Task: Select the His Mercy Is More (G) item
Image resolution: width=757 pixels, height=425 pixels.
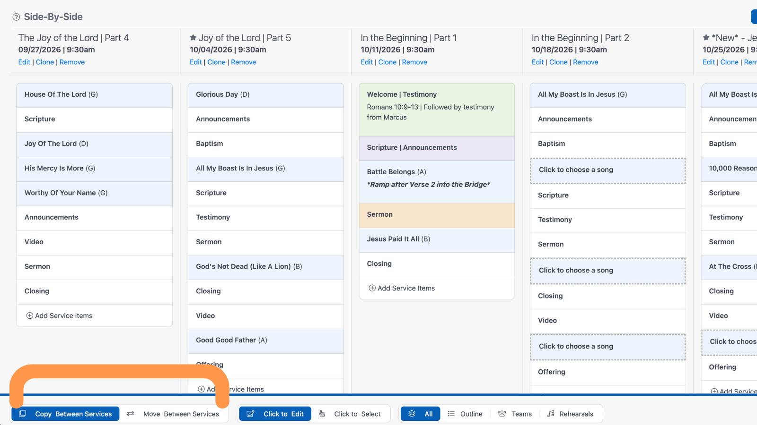Action: (x=95, y=169)
